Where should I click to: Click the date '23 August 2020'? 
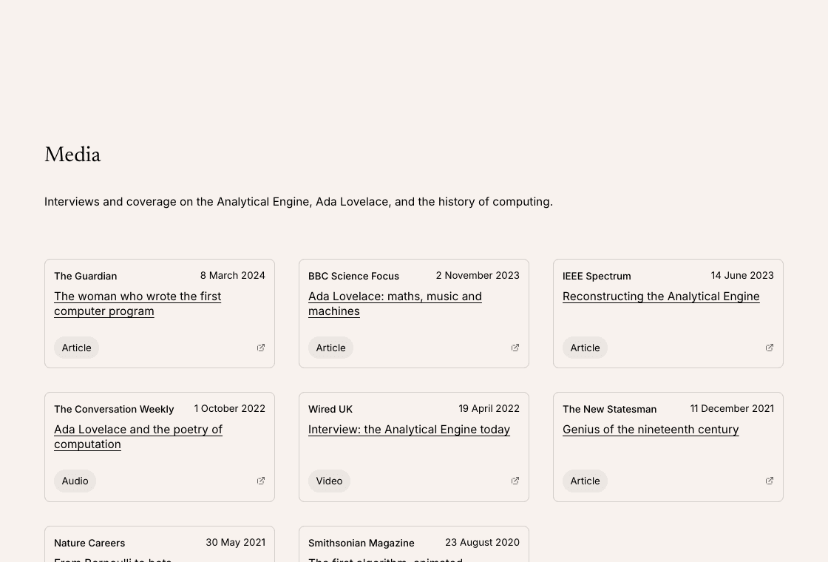pyautogui.click(x=482, y=543)
